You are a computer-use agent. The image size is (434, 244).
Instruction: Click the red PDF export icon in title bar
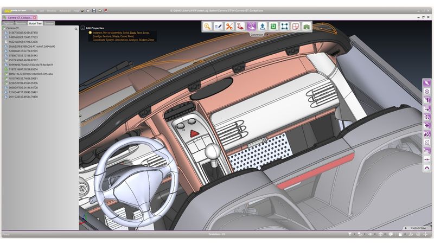pos(105,11)
